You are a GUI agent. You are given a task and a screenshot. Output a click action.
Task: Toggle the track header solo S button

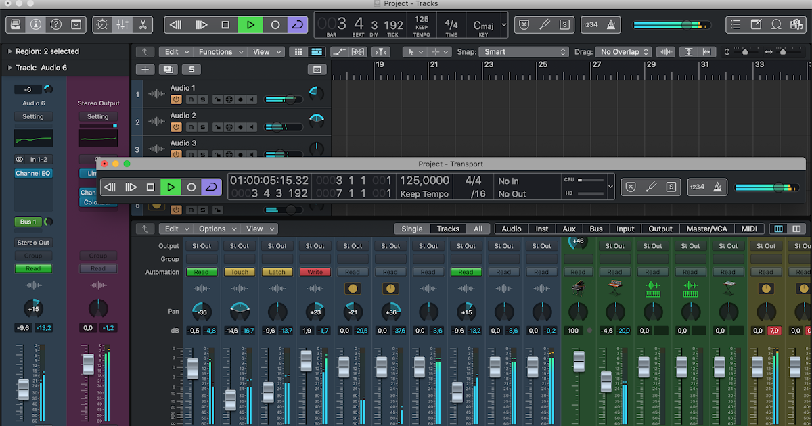(191, 69)
